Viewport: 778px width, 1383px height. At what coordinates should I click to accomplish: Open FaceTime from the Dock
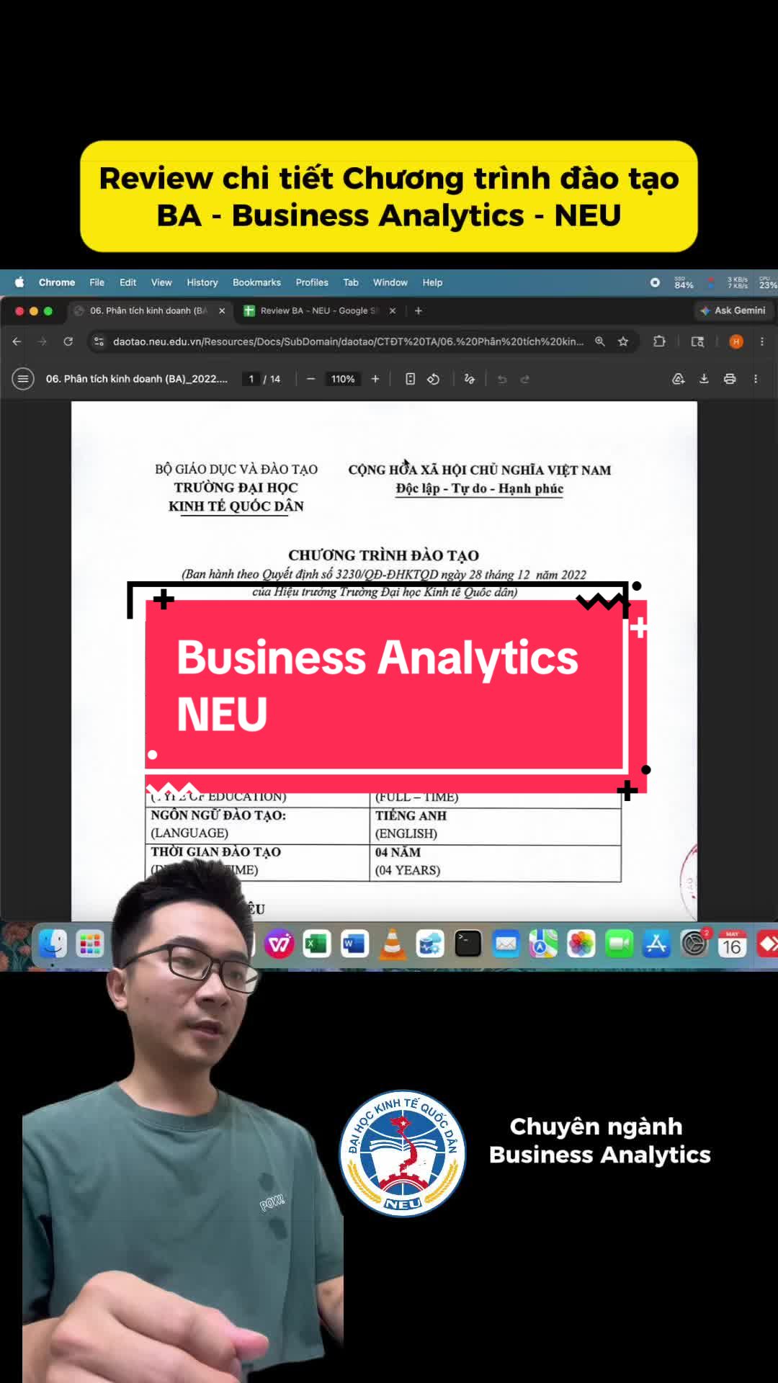tap(619, 943)
